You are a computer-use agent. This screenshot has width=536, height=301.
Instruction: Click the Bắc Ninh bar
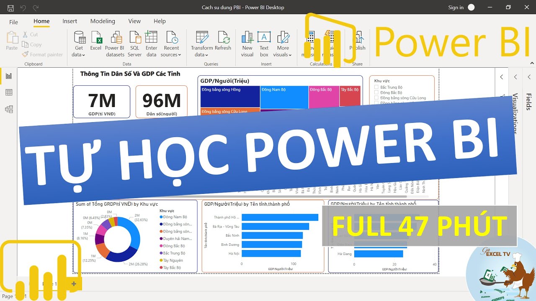tap(272, 235)
